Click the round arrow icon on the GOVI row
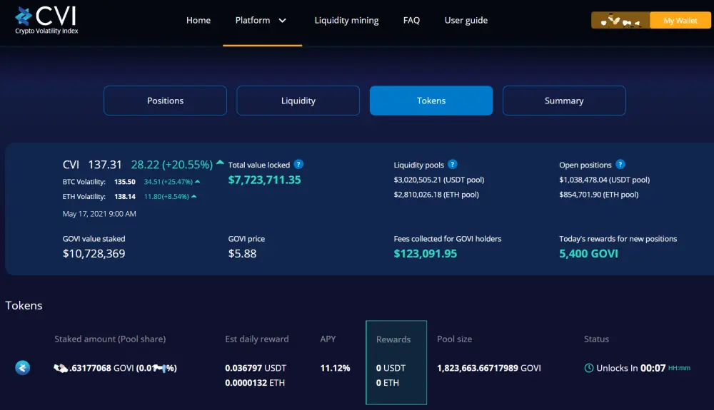The height and width of the screenshot is (410, 714). (x=23, y=367)
